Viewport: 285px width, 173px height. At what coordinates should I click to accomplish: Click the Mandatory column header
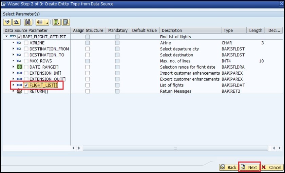[x=118, y=30]
